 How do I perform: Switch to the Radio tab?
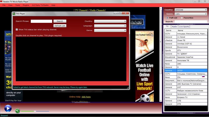click(x=175, y=27)
